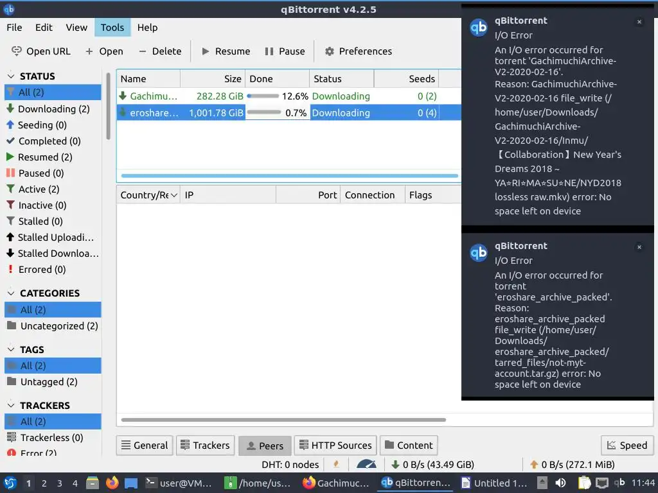Open the Help menu
Viewport: 658px width, 493px height.
(x=147, y=27)
